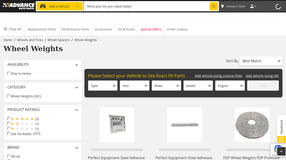Image resolution: width=286 pixels, height=160 pixels.
Task: Open the Perfect Equipment boxed weights thumbnail
Action: coord(117,125)
